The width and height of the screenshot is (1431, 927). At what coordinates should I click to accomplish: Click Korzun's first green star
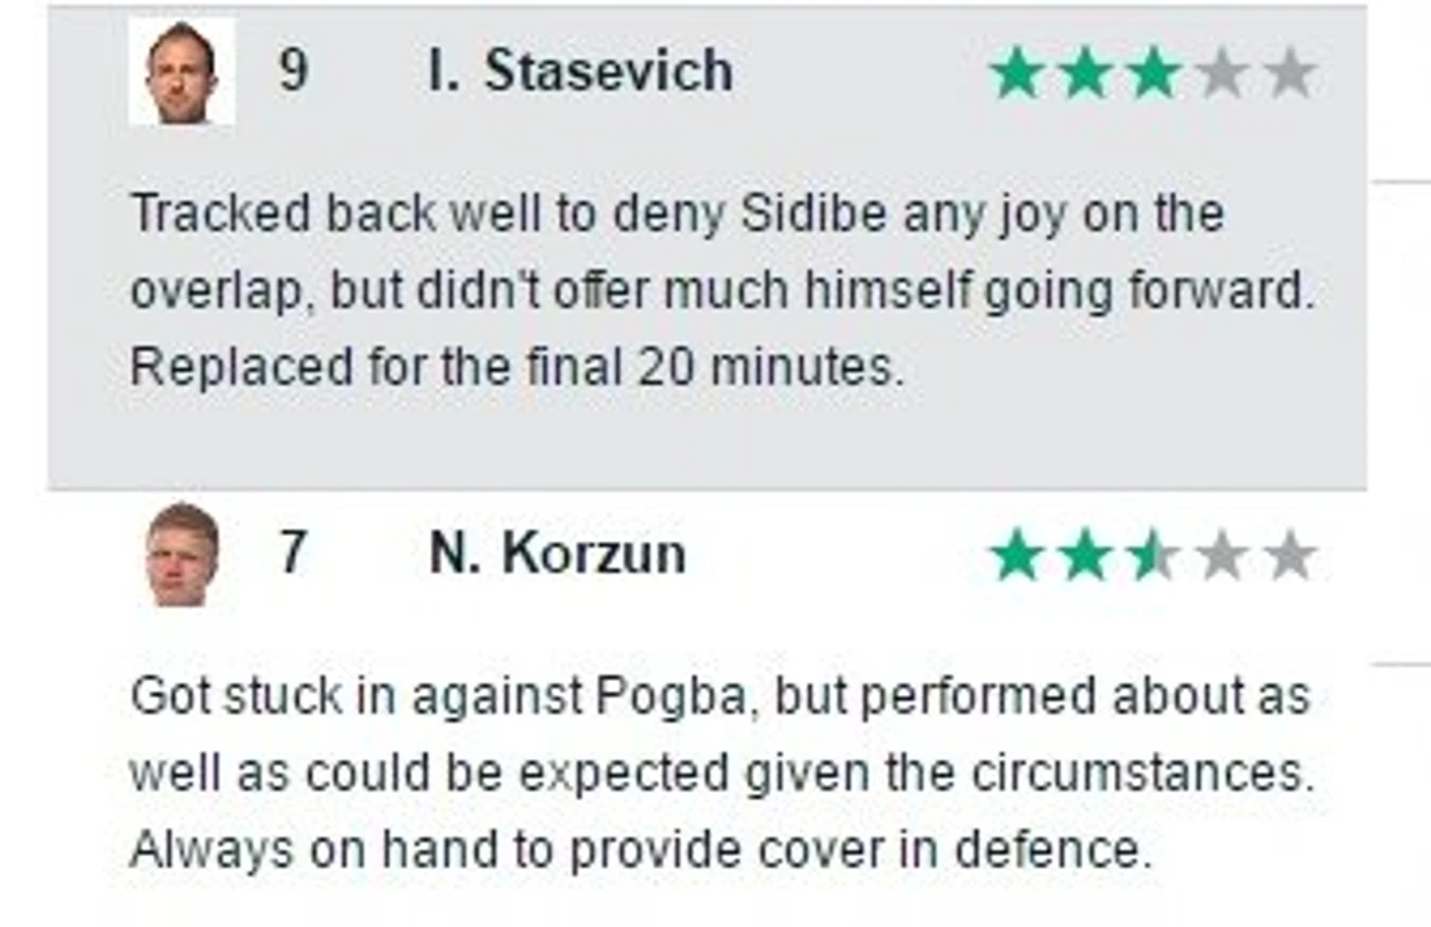tap(1016, 556)
